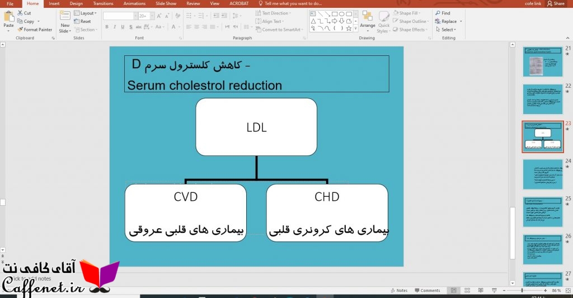Screen dimensions: 573x298
Task: Center text alignment icon
Action: [197, 27]
